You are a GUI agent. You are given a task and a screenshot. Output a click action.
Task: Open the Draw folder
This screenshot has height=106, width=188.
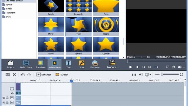pos(7,17)
